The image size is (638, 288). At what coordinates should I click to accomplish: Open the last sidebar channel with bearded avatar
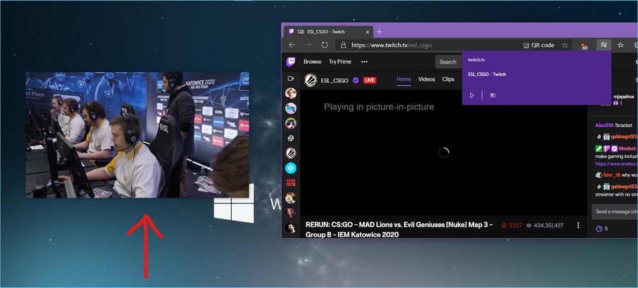291,228
